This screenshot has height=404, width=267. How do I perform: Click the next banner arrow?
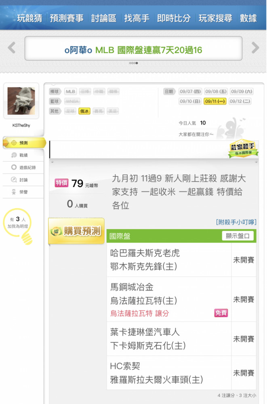pyautogui.click(x=255, y=48)
